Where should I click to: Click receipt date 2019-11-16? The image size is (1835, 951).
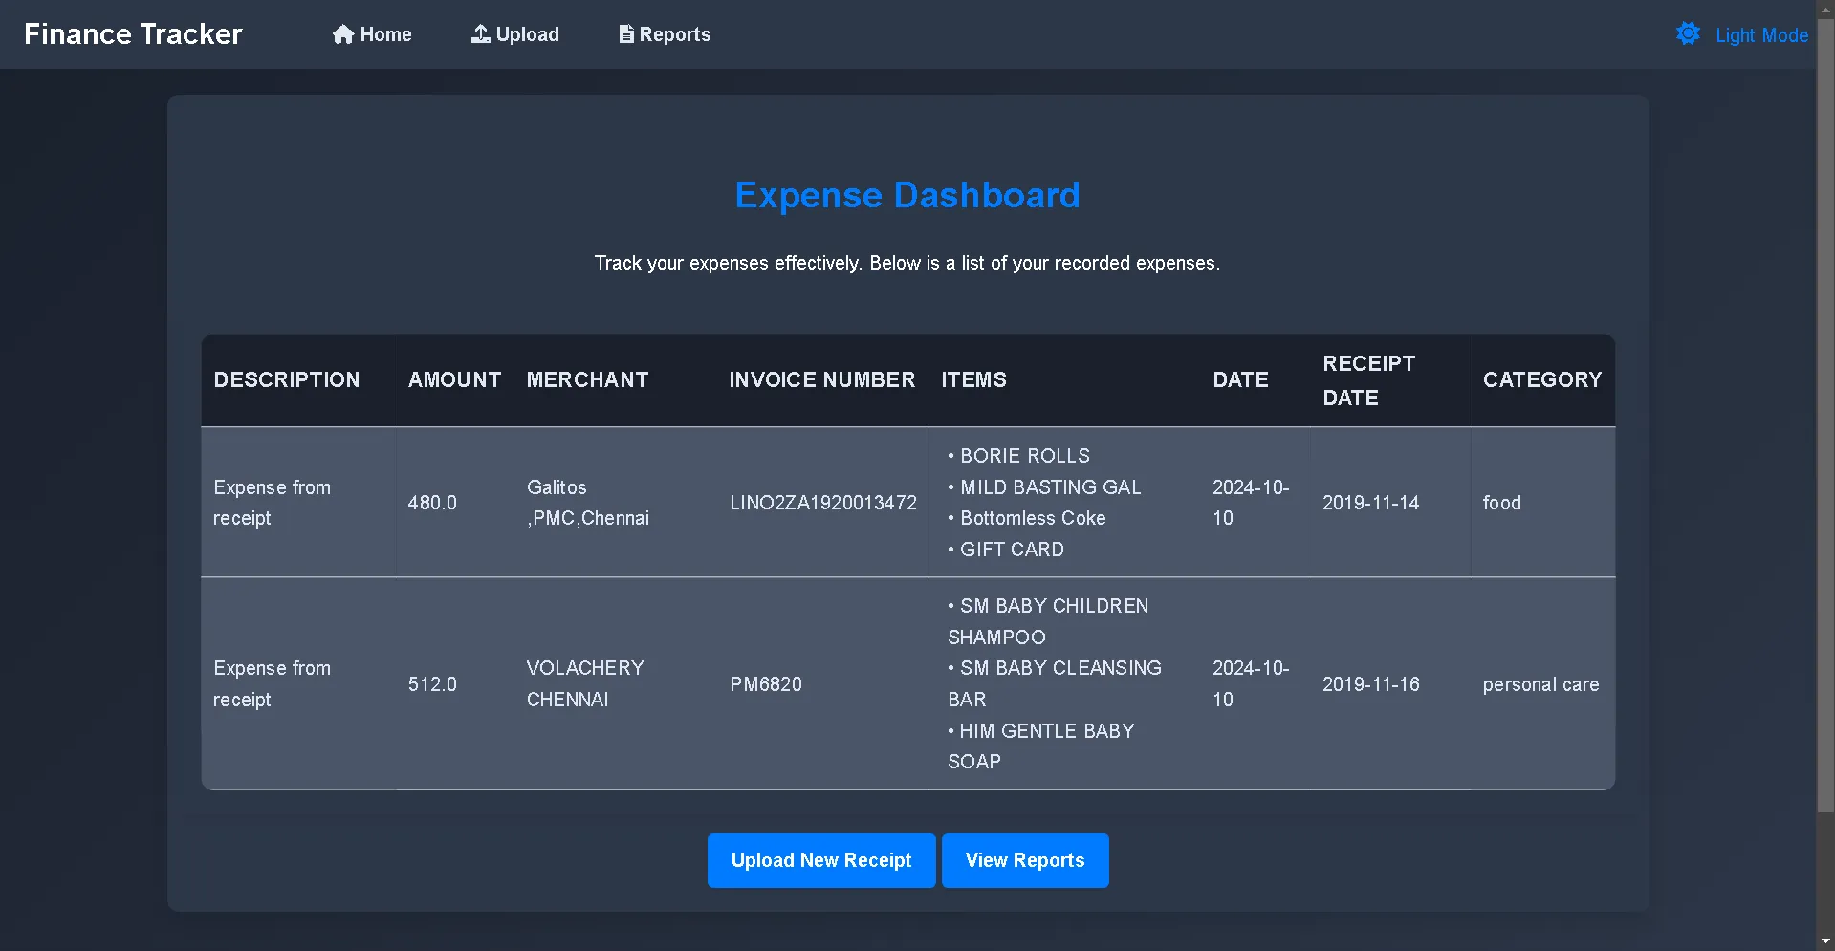[1370, 684]
